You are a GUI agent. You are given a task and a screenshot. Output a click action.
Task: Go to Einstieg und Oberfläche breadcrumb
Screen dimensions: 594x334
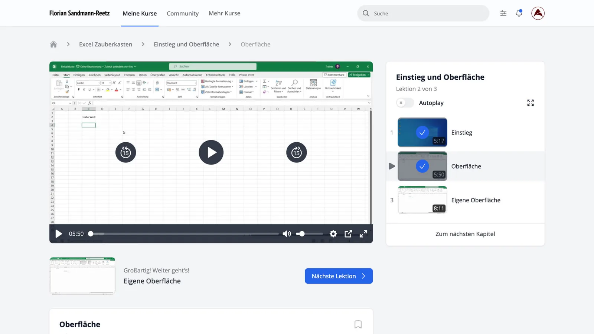[186, 44]
